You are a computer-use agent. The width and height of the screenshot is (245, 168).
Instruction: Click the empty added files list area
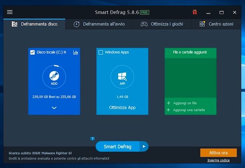click(x=190, y=78)
